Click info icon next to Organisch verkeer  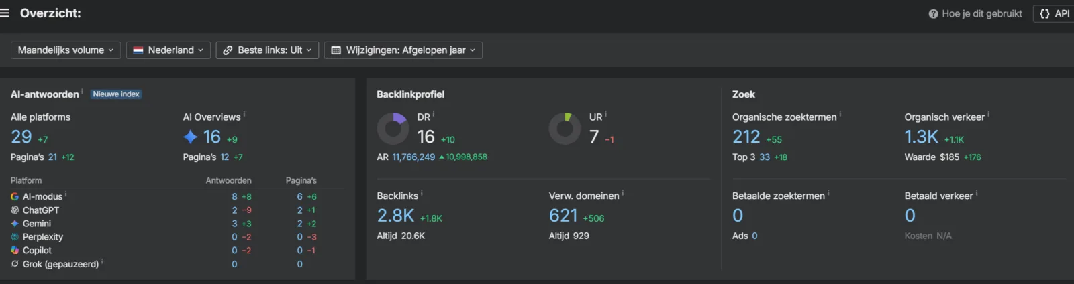click(x=989, y=115)
